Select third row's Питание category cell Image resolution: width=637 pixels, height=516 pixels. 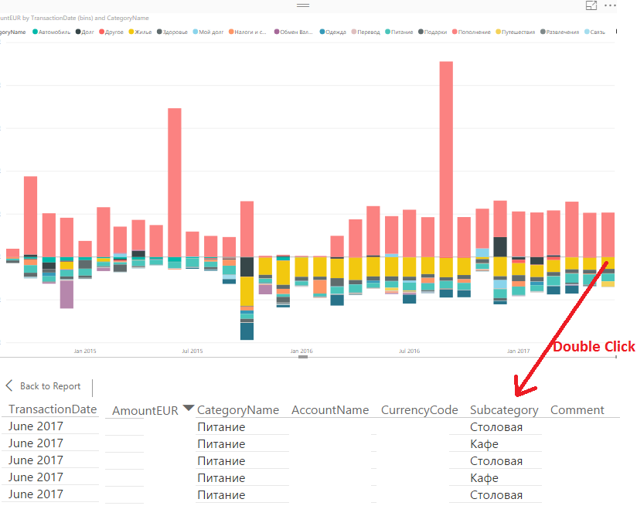point(221,461)
